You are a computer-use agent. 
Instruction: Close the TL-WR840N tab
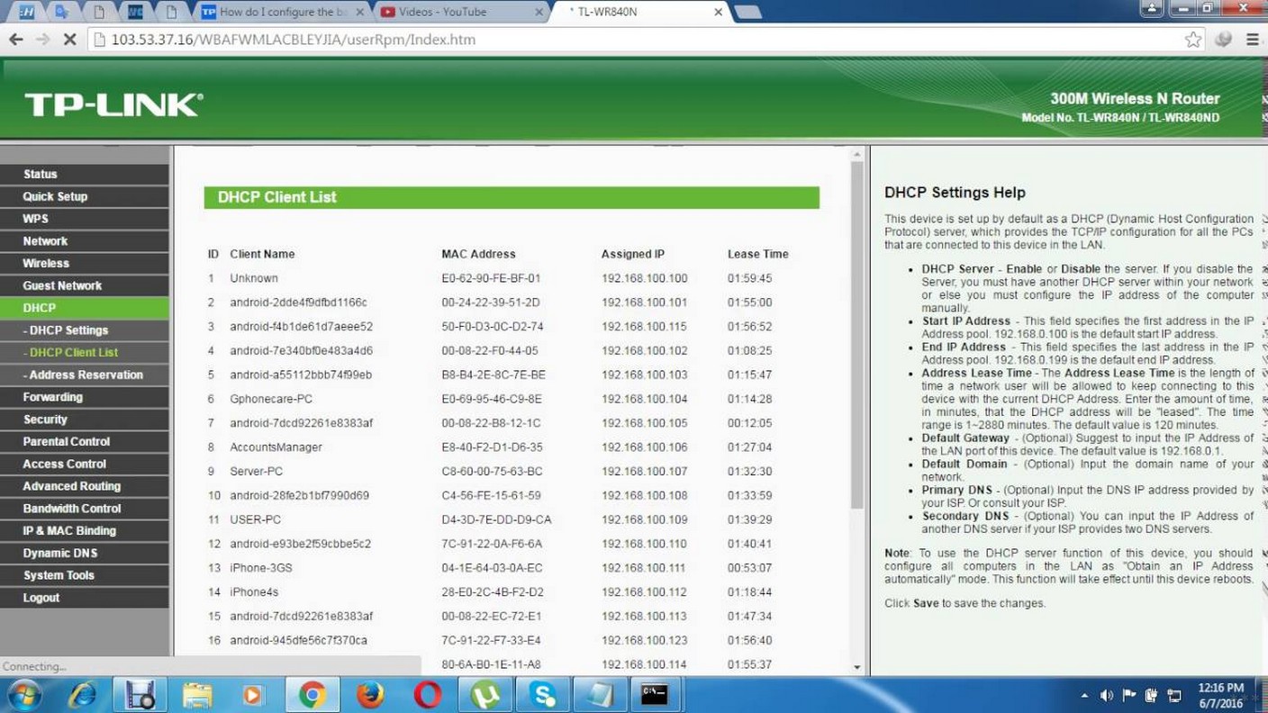[718, 12]
